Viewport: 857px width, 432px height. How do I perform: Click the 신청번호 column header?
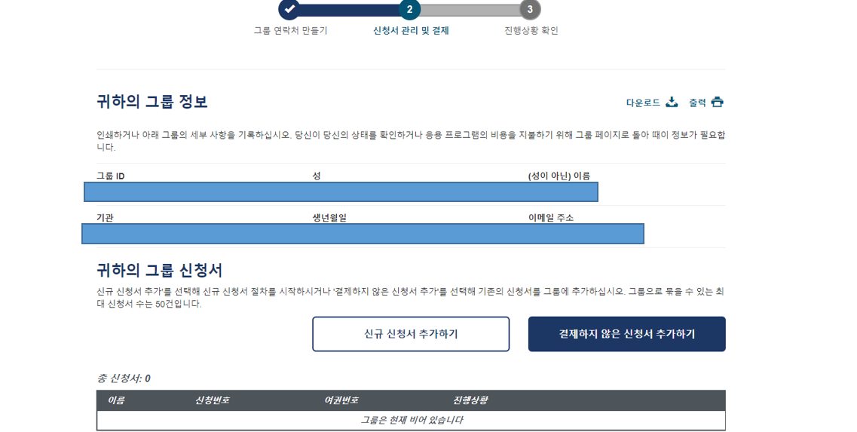(x=212, y=400)
